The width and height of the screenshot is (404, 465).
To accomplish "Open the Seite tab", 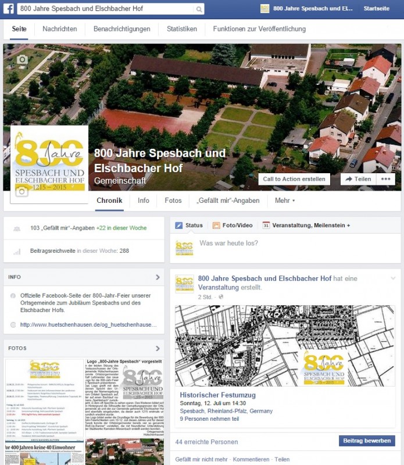I will [x=19, y=29].
